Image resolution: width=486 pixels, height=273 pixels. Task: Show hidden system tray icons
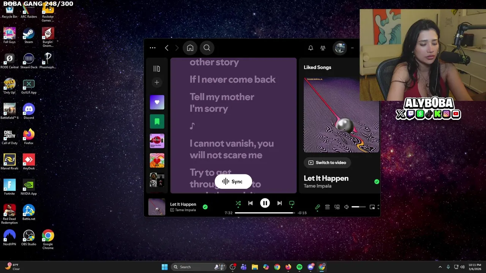(x=440, y=267)
